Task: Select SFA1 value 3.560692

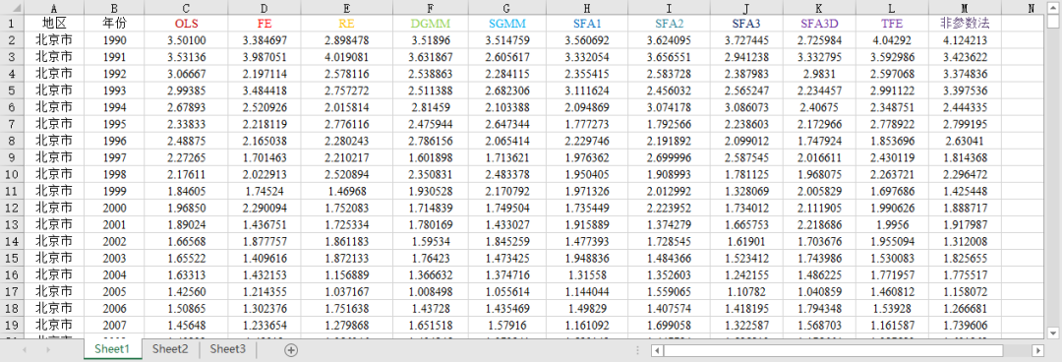Action: [586, 40]
